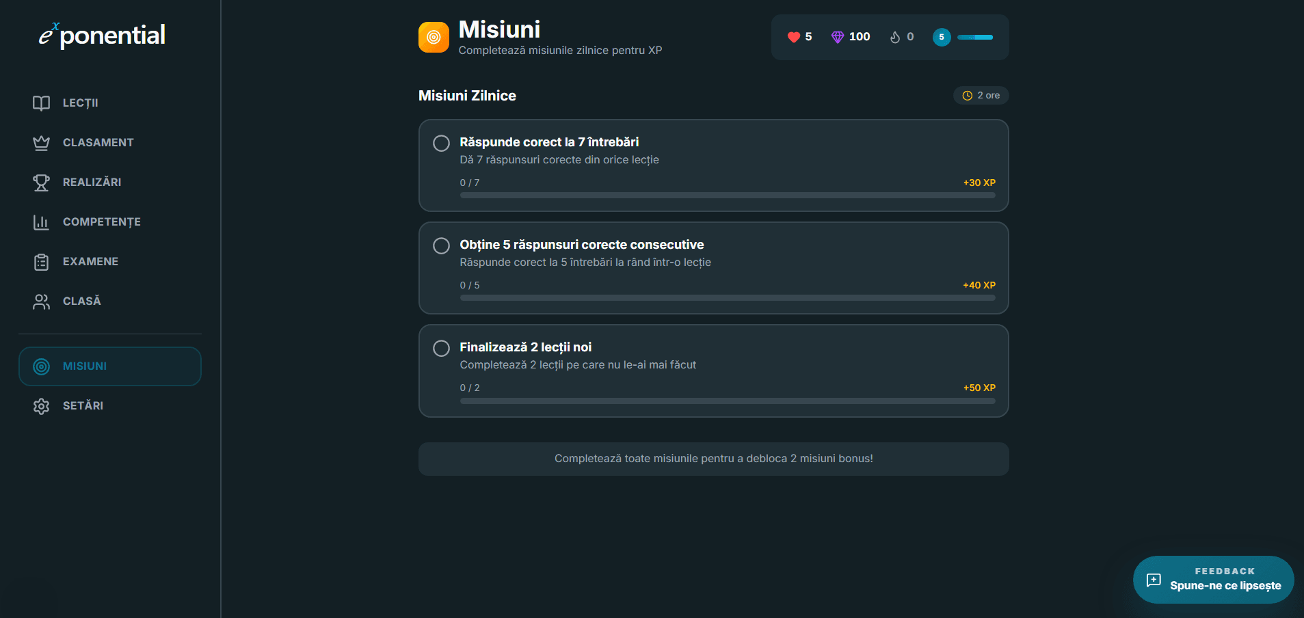Go to the Examene section
Screen dimensions: 1304x618
pos(110,262)
